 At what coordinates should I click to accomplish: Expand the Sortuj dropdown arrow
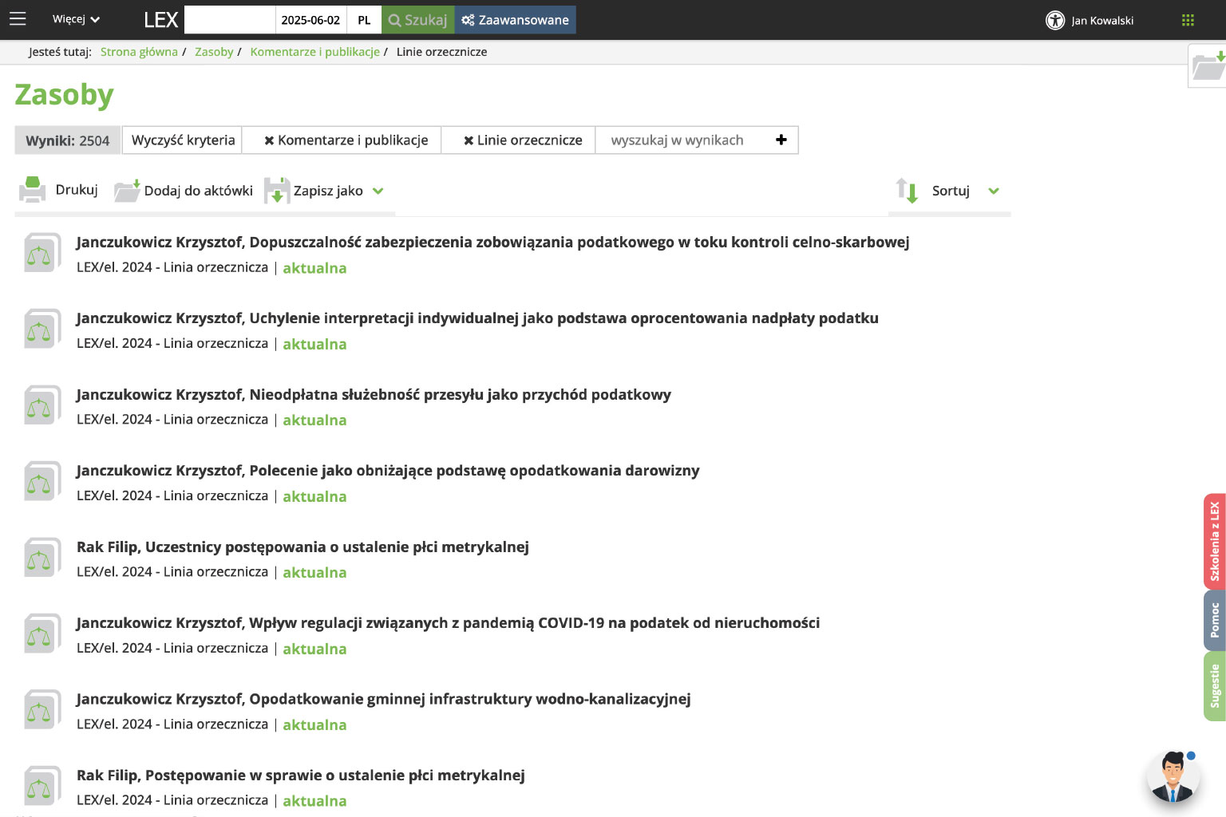(x=994, y=191)
